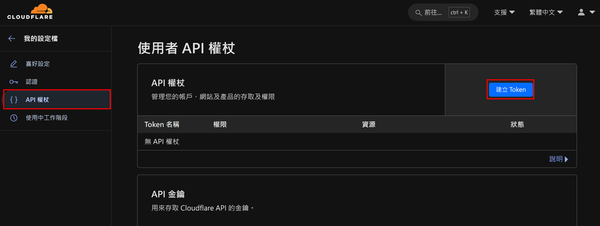Screen dimensions: 600x226
Task: Click the ctrl + K shortcut badge
Action: pyautogui.click(x=459, y=13)
